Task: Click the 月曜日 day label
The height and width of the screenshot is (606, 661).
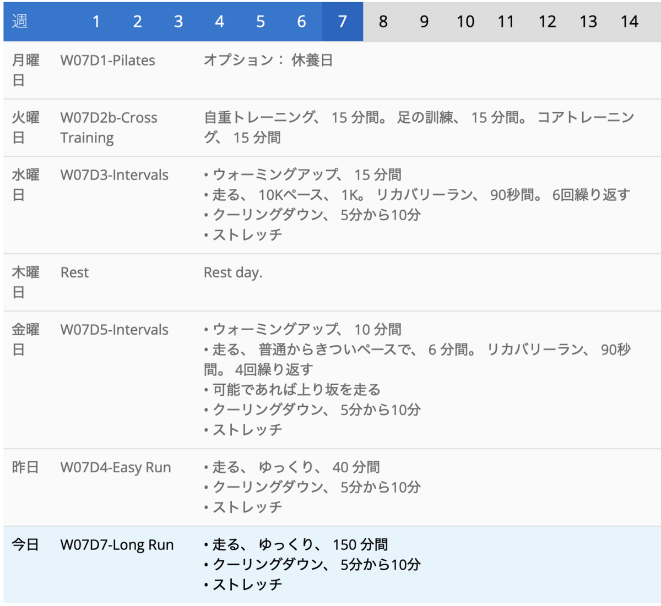Action: [x=26, y=70]
